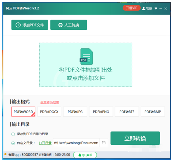Choose 自定义目录 radio option

click(13, 143)
